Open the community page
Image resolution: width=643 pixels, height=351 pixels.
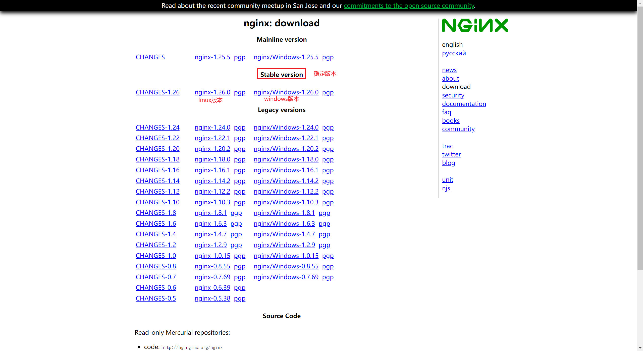click(458, 129)
